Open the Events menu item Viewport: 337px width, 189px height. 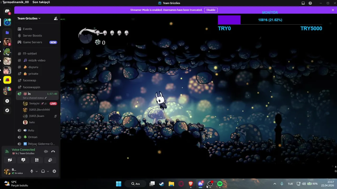(x=37, y=29)
